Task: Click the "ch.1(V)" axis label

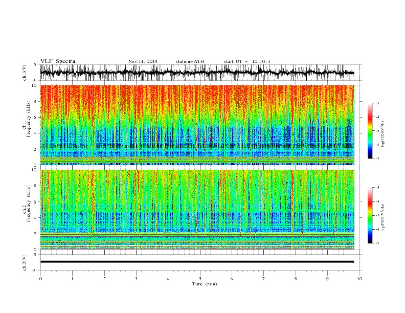Action: click(x=25, y=73)
